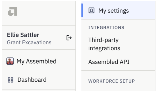Viewport: 157px width, 91px height.
Task: Click the WORKFORCE SETUP section heading
Action: 111,81
